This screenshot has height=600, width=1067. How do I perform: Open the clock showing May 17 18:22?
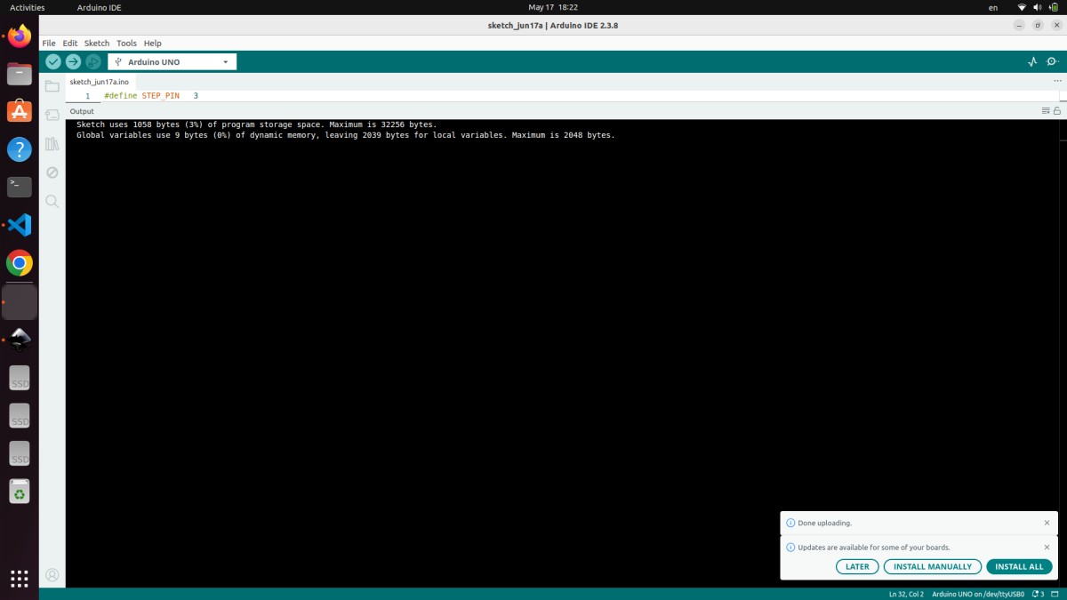pyautogui.click(x=553, y=7)
